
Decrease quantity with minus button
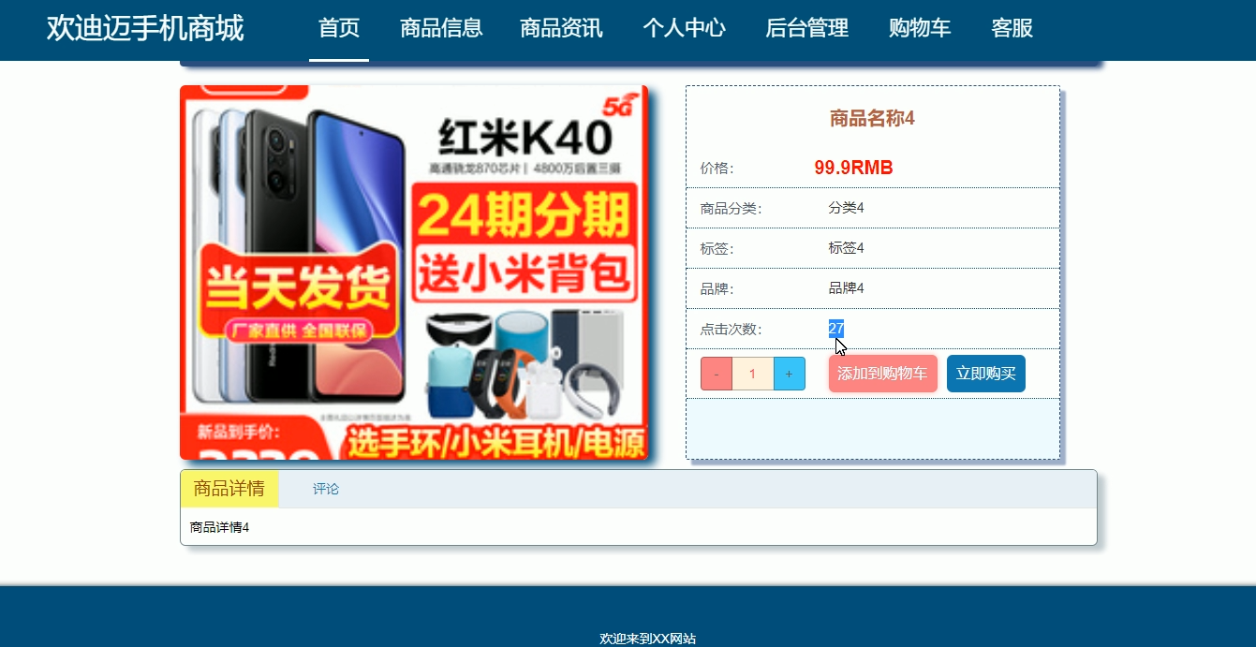click(x=717, y=374)
